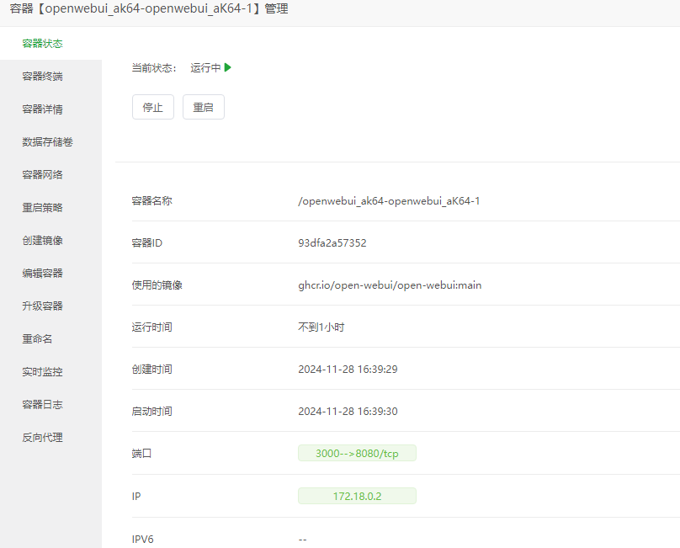Click the port mapping 3000-->8080/tcp tag
This screenshot has height=548, width=680.
[x=357, y=453]
